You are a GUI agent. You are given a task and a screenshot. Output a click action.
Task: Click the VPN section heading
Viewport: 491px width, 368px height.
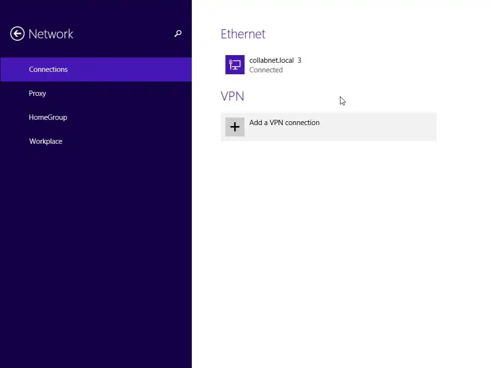(x=233, y=96)
